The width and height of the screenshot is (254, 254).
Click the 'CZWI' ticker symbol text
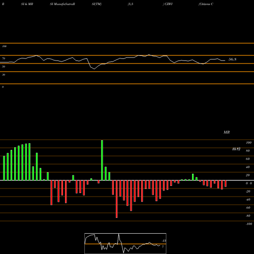point(169,4)
